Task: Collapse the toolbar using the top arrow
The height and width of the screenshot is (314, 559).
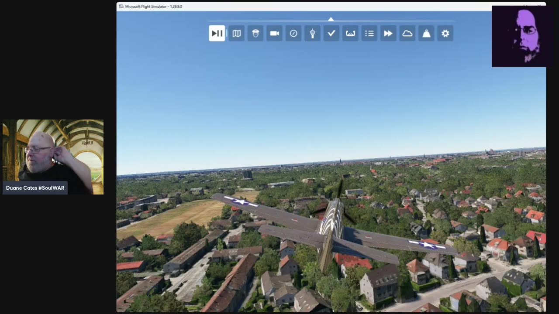Action: [331, 19]
